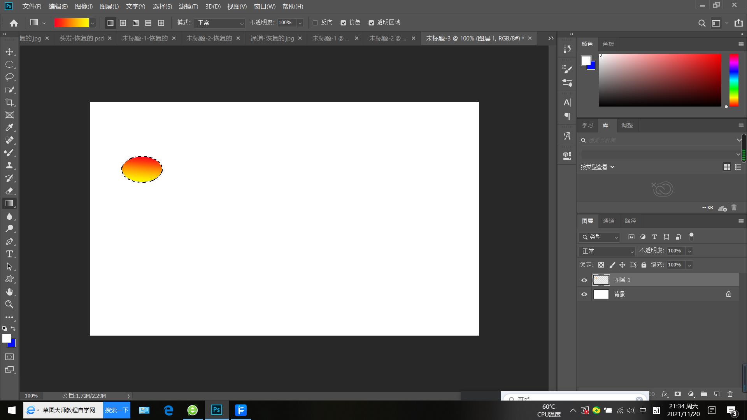Click the 图层 1 layer thumbnail
The image size is (747, 420).
pos(601,280)
